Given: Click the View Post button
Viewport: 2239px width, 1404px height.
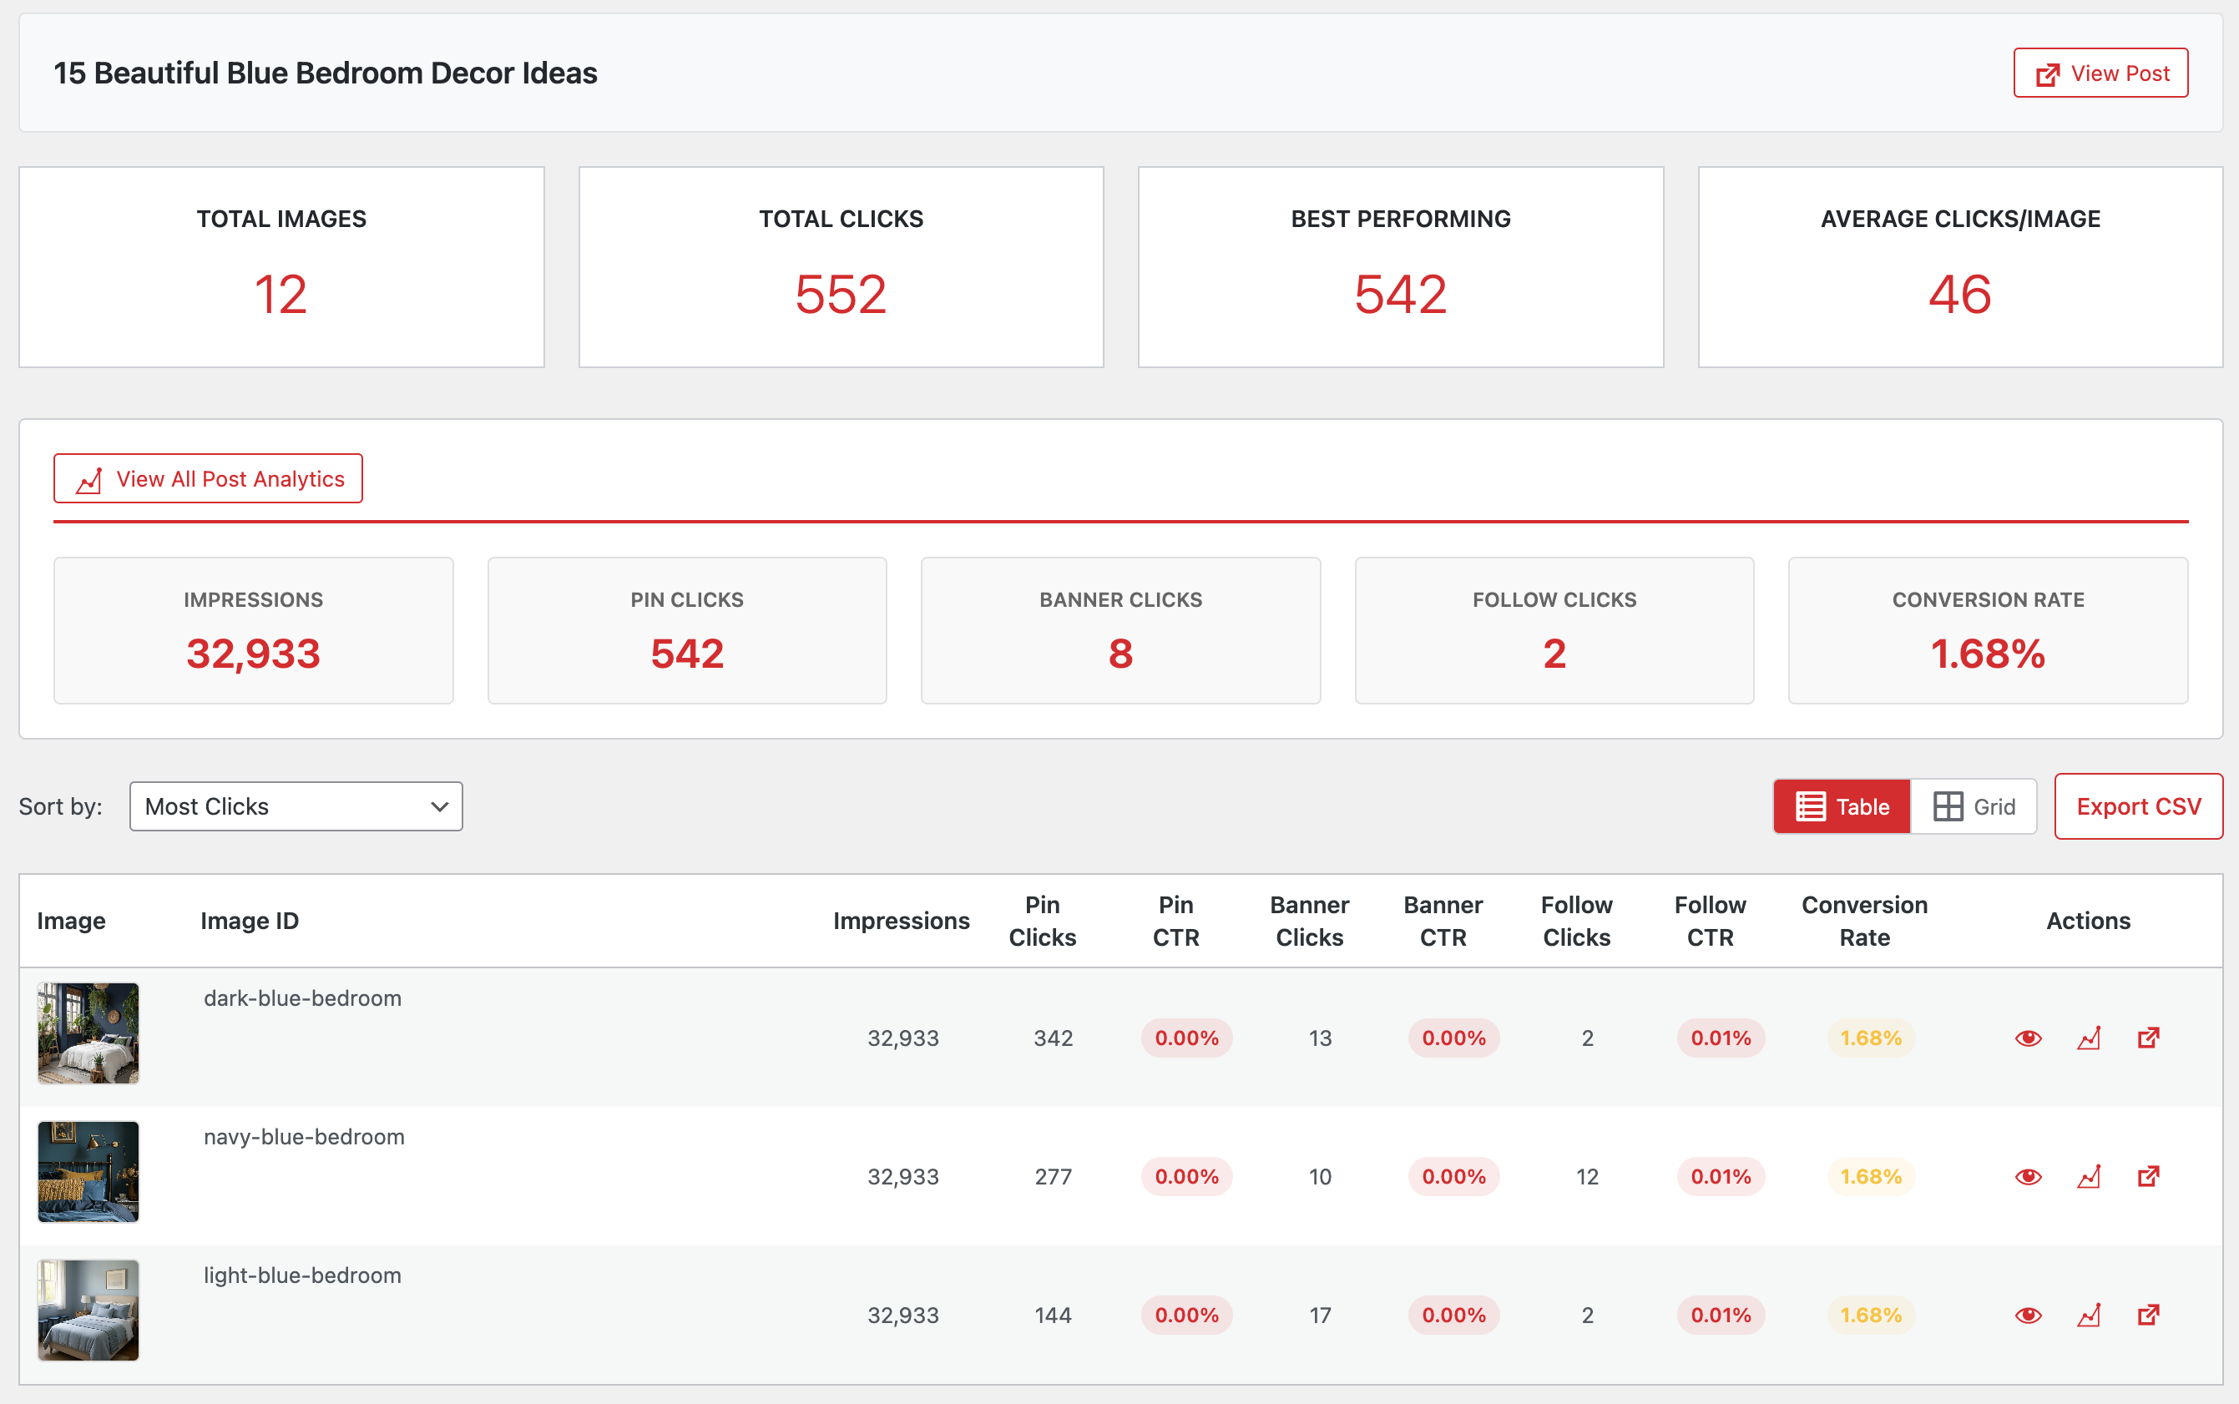Looking at the screenshot, I should (2100, 73).
